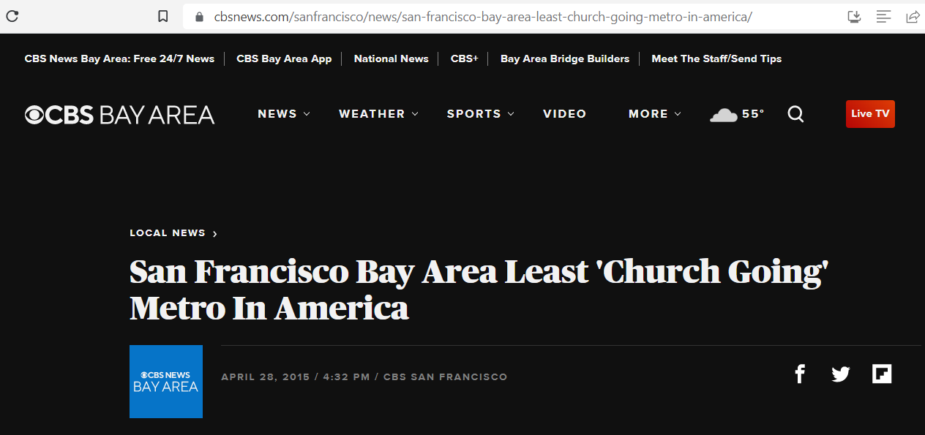Click the CBS San Francisco byline text

445,377
